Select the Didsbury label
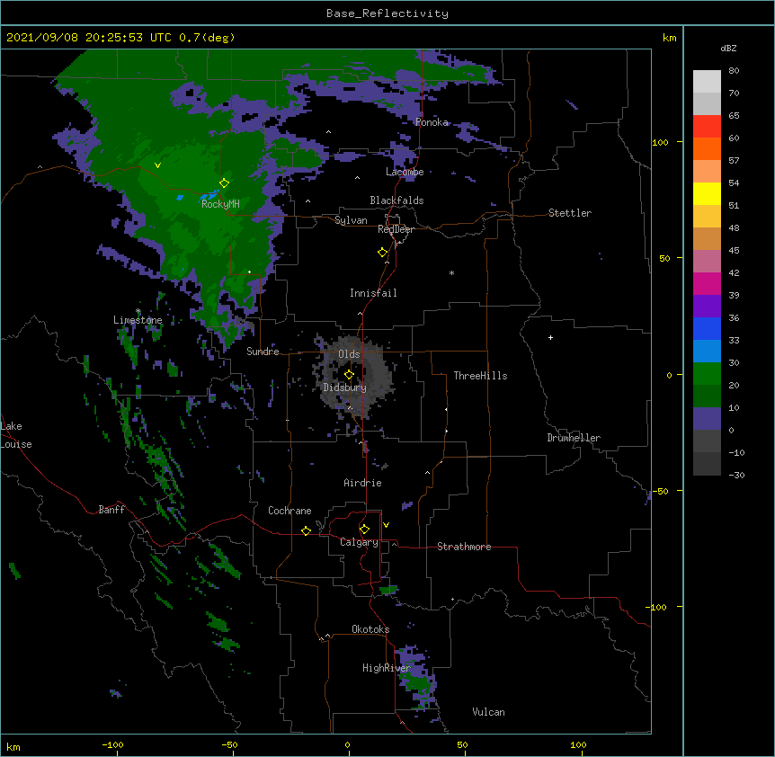 tap(345, 387)
